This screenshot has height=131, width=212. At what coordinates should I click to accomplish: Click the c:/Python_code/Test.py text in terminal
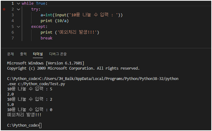click(x=41, y=84)
